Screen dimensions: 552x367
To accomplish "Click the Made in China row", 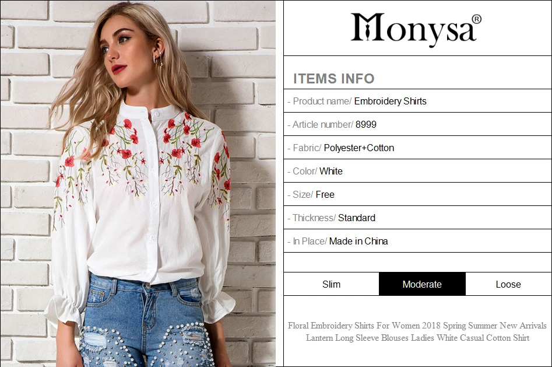I will (417, 241).
